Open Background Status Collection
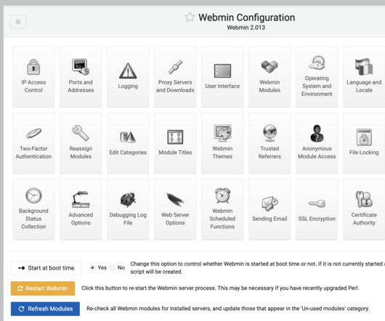This screenshot has height=321, width=385. tap(33, 210)
